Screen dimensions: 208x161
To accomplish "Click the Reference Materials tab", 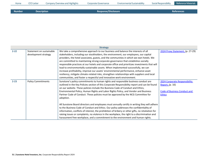I will click(x=186, y=3).
